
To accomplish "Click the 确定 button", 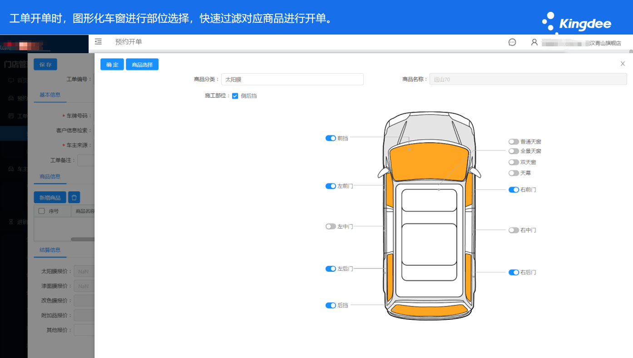I will pyautogui.click(x=112, y=65).
